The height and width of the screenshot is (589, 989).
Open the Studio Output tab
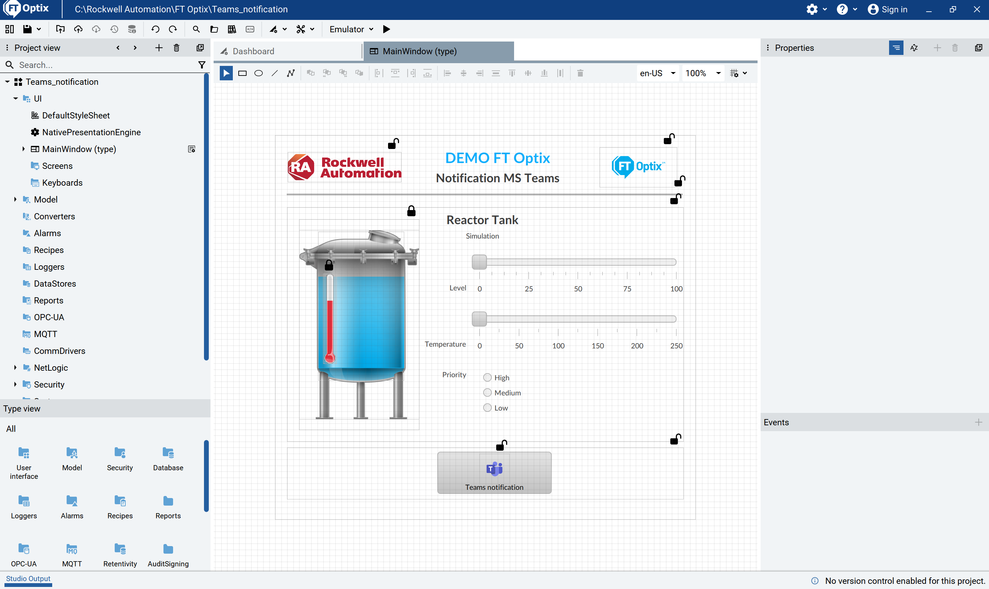pos(28,579)
